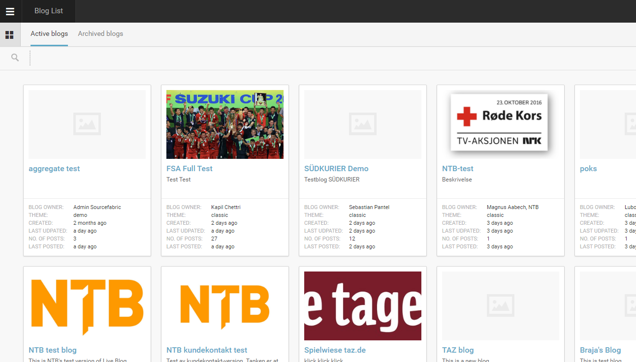The image size is (636, 362).
Task: Click owner name Sebastian Pantel
Action: (369, 207)
